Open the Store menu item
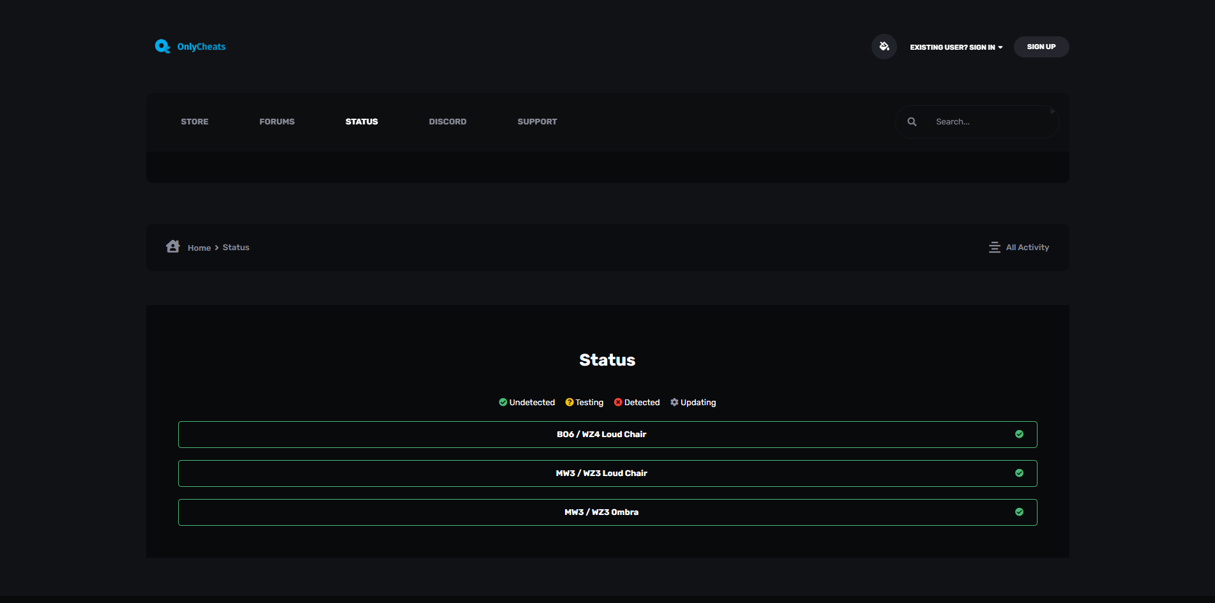 tap(195, 122)
